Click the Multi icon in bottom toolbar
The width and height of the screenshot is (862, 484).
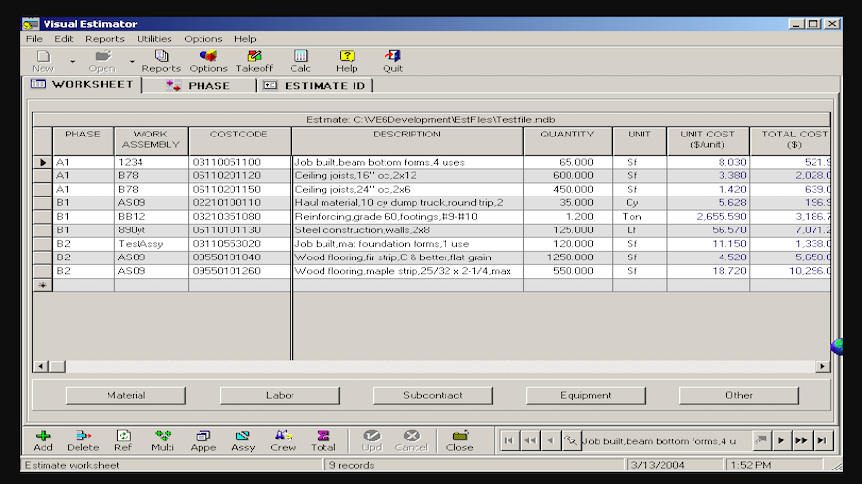click(163, 440)
